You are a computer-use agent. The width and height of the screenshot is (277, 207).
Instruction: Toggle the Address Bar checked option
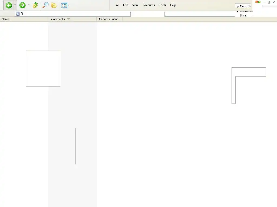tap(245, 11)
